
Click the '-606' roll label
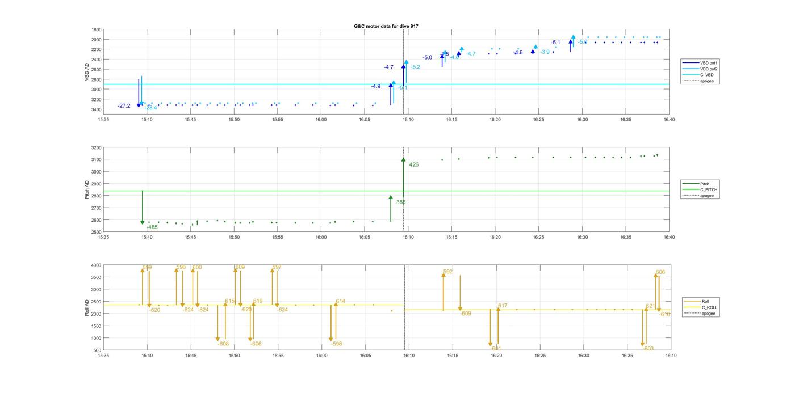point(256,344)
